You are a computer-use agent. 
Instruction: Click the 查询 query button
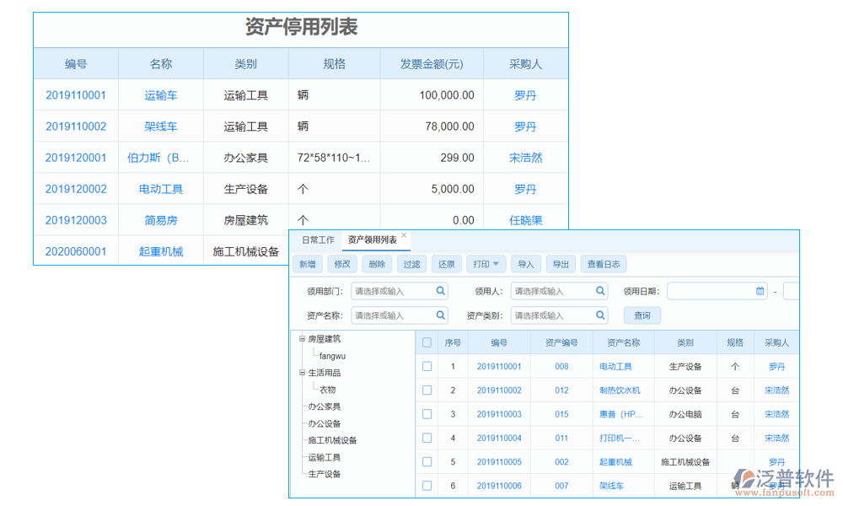(x=642, y=315)
